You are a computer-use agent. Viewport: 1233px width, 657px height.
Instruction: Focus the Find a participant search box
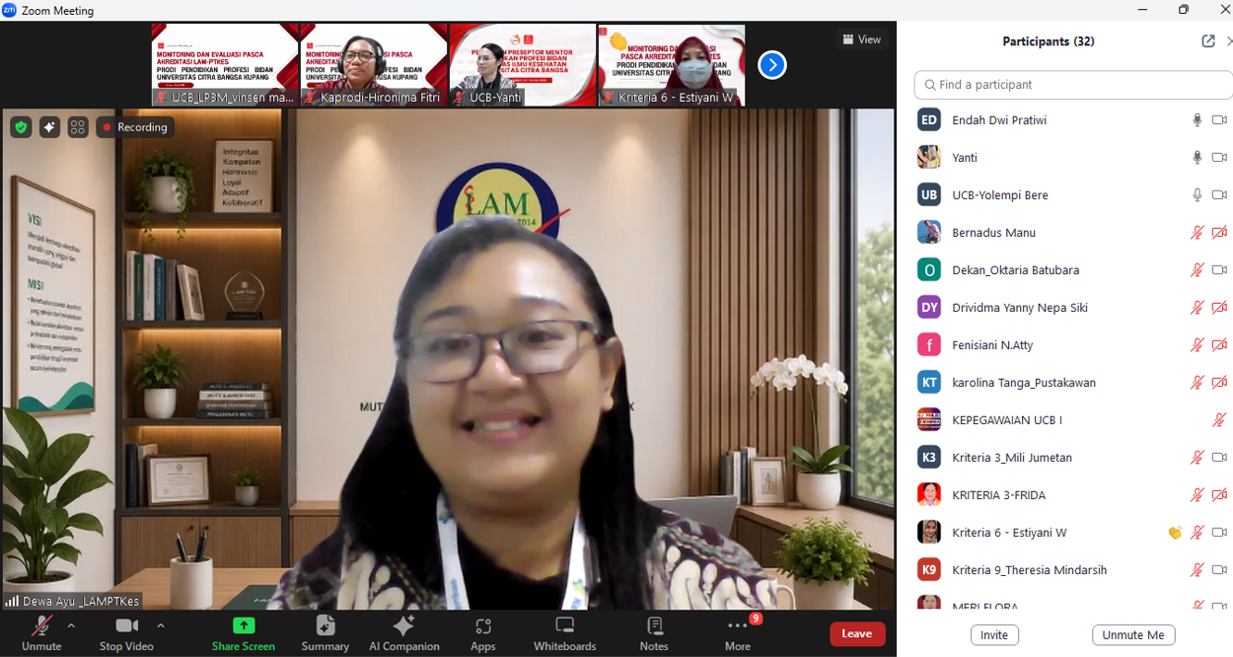tap(1073, 85)
